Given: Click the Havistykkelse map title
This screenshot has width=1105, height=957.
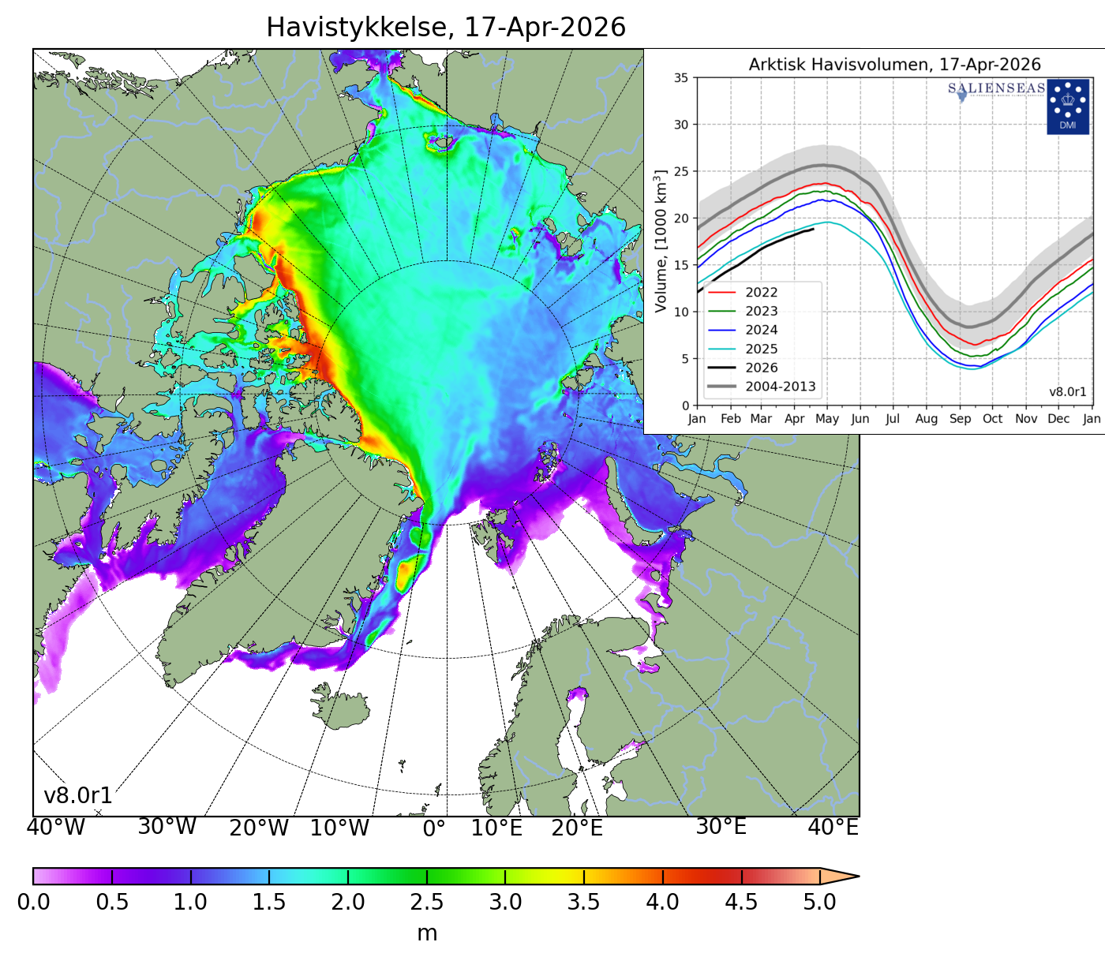Looking at the screenshot, I should click(x=445, y=28).
